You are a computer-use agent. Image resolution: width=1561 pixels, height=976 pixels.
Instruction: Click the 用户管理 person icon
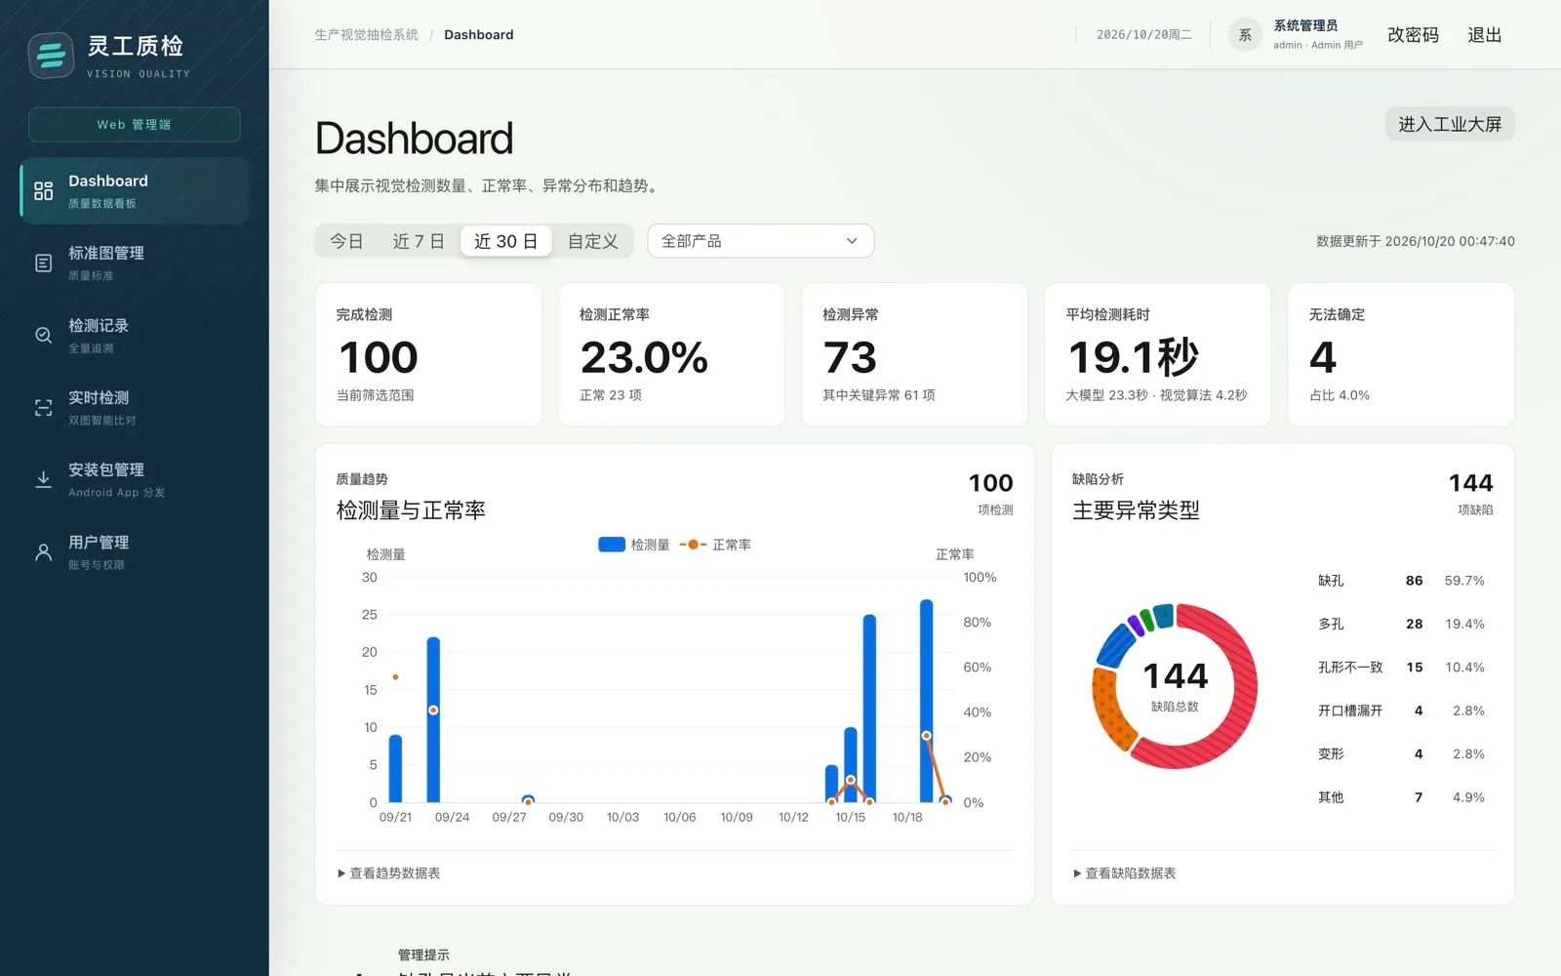coord(44,552)
